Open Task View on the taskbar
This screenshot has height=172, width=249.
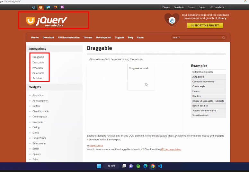[x=124, y=166]
